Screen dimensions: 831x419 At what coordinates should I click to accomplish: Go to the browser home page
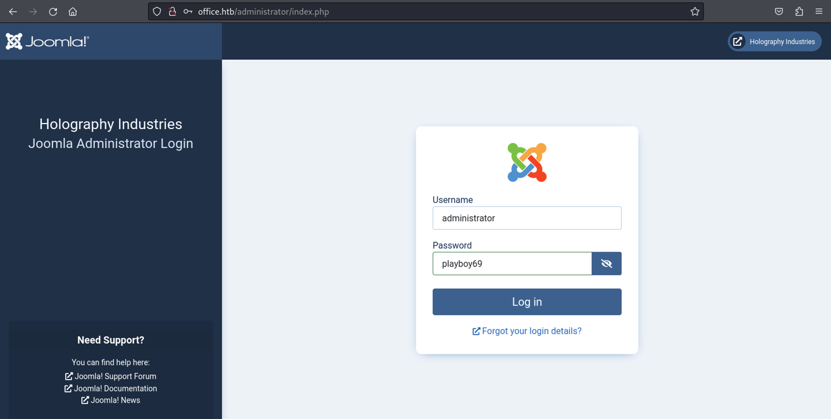pyautogui.click(x=73, y=12)
